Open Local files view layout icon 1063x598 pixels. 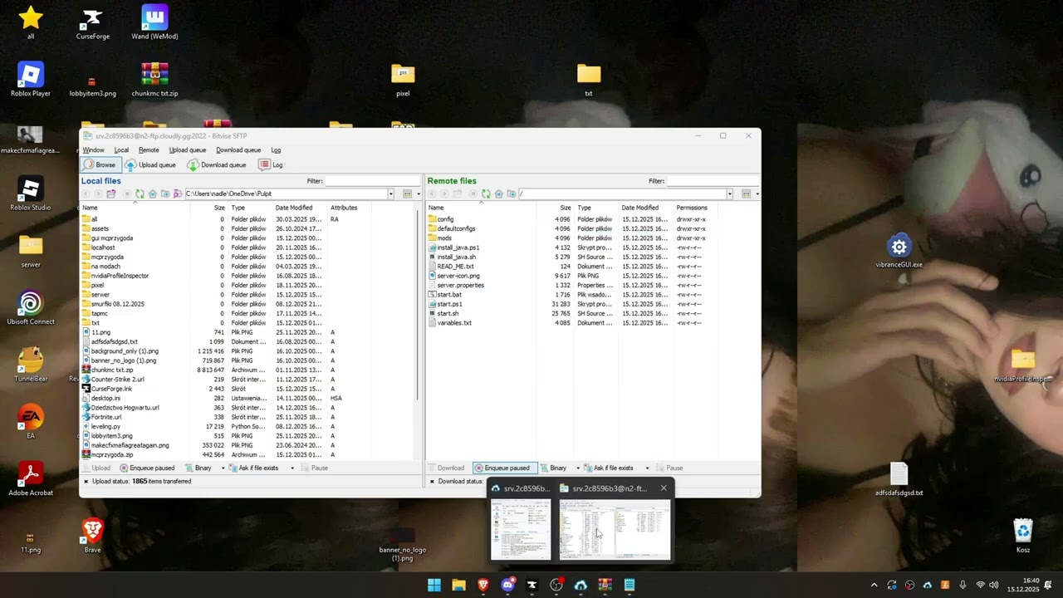point(407,194)
